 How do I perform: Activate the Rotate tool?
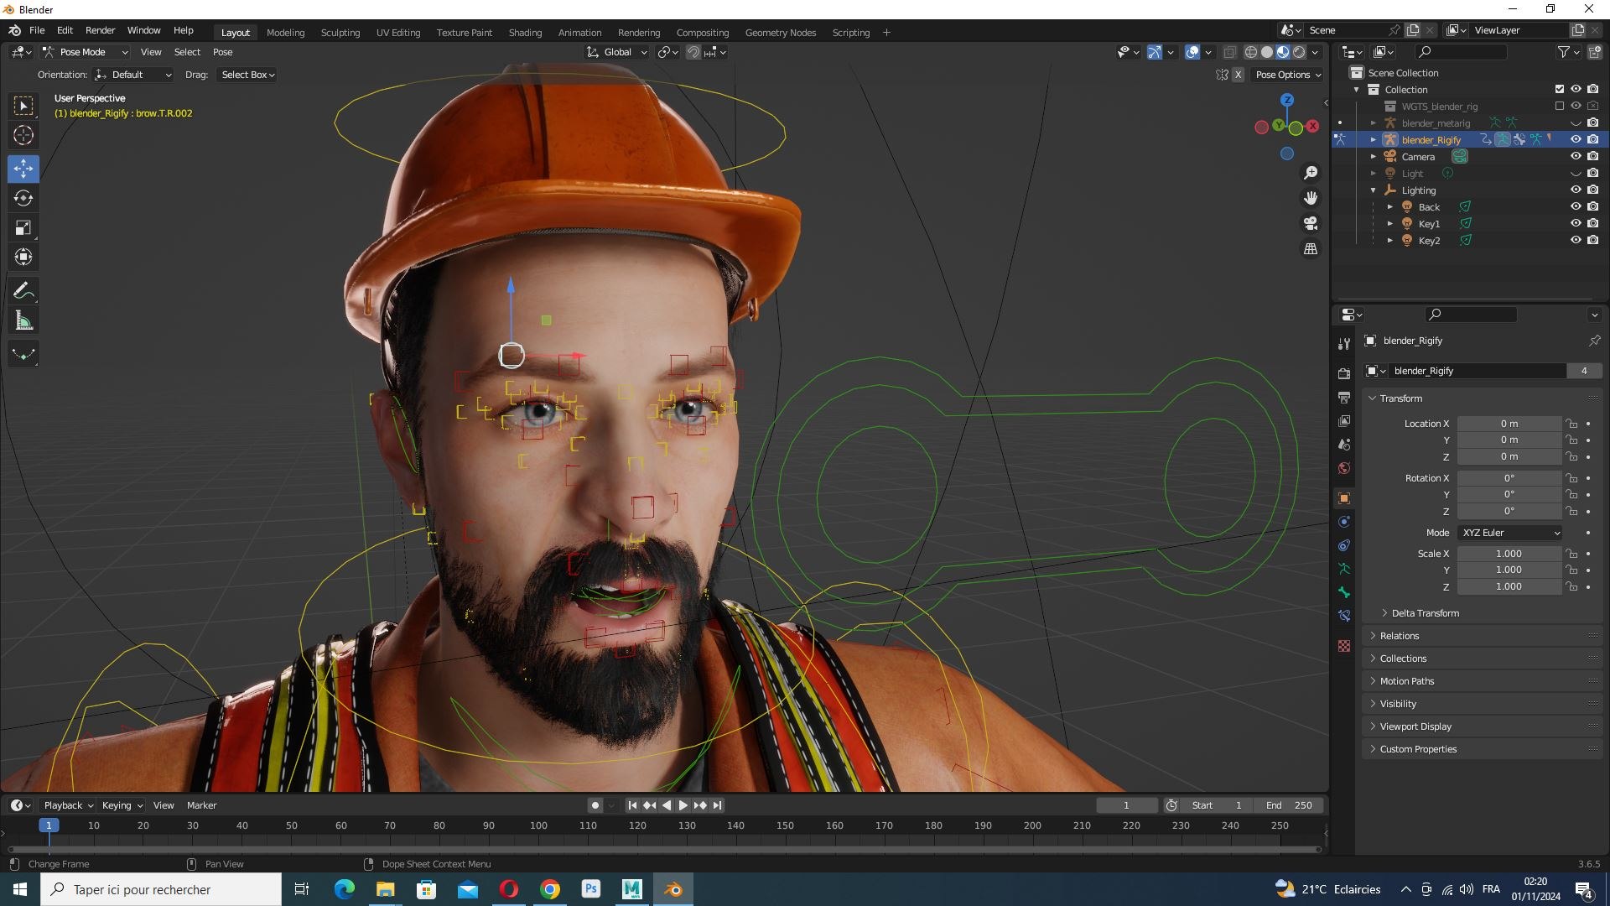(x=23, y=198)
